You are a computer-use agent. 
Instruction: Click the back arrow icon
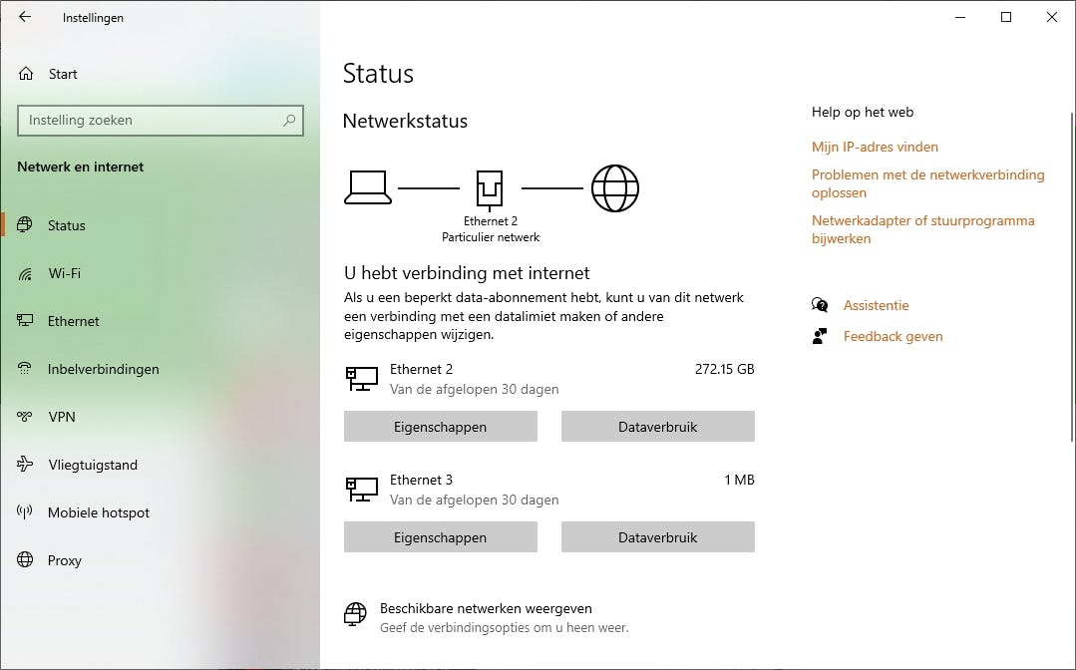pyautogui.click(x=25, y=17)
